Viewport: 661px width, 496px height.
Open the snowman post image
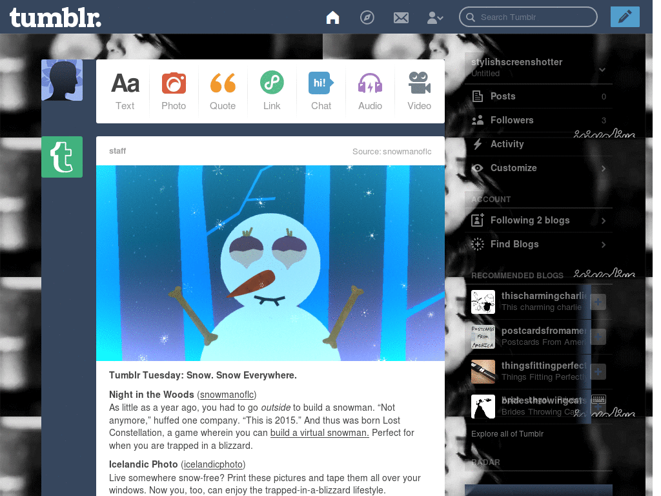coord(270,263)
